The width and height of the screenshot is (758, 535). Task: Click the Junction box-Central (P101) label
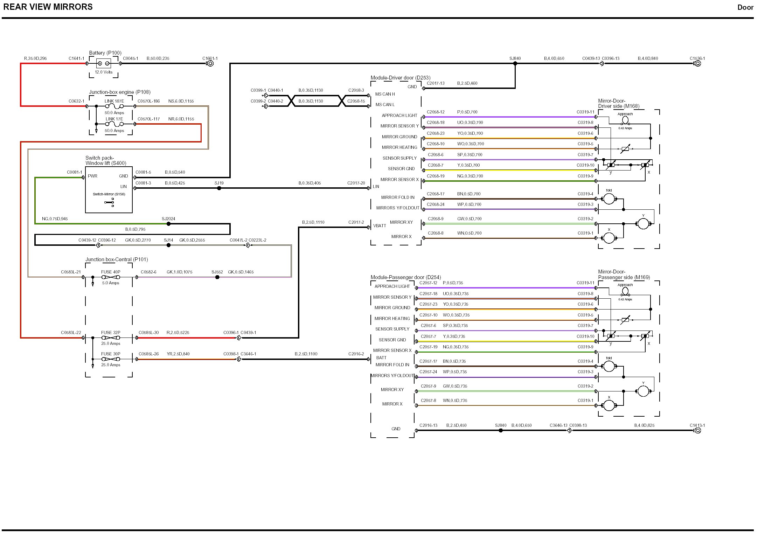117,259
